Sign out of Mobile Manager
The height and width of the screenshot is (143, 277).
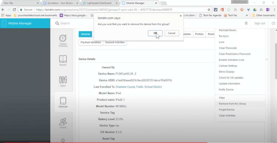point(260,23)
